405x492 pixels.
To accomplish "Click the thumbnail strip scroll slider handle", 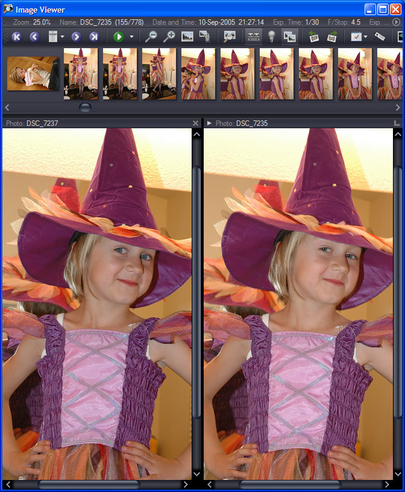I will point(86,107).
